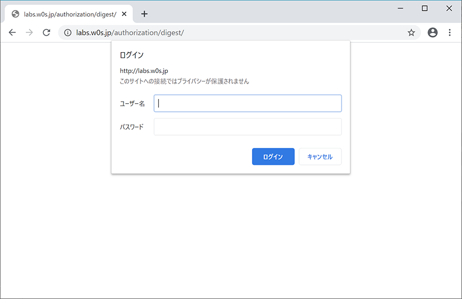Click the パスワード input field
The height and width of the screenshot is (299, 462).
click(x=247, y=127)
